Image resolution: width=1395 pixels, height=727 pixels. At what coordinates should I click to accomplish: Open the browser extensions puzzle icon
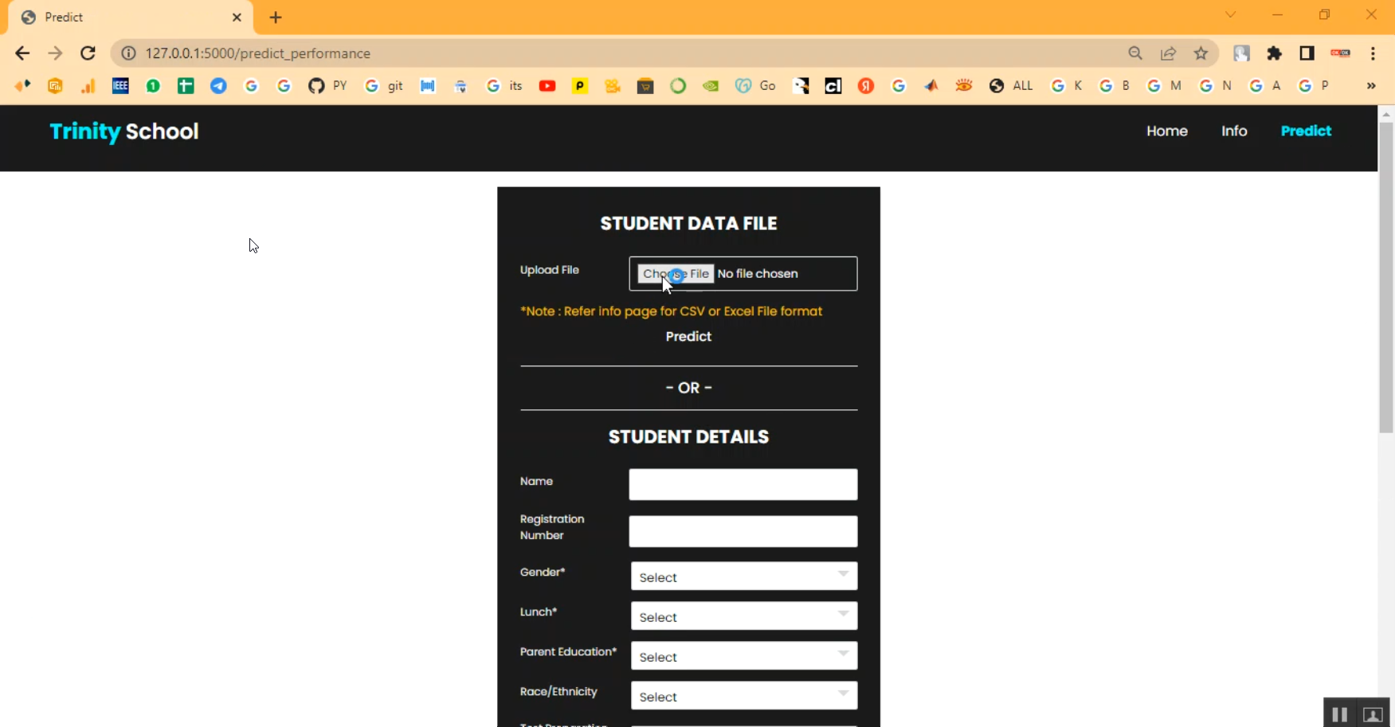click(1274, 53)
